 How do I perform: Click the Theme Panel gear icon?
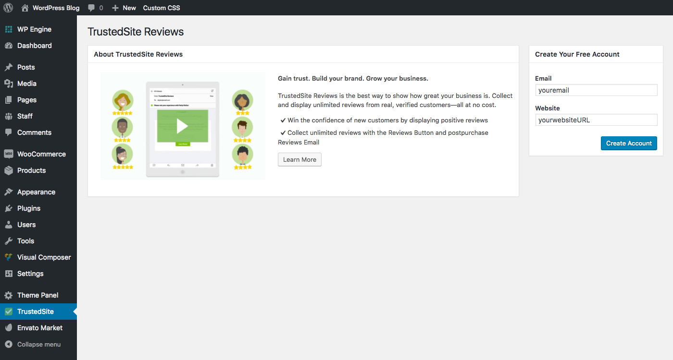(9, 295)
